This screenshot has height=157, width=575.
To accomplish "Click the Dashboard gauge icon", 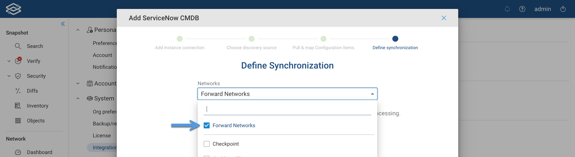I will 18,152.
